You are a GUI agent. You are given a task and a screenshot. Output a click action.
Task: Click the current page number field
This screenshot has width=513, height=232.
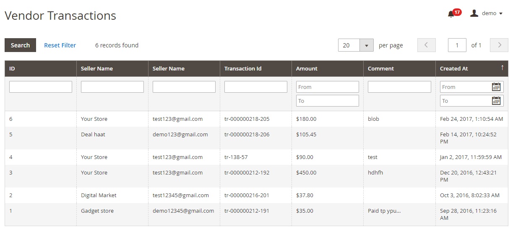pyautogui.click(x=457, y=45)
